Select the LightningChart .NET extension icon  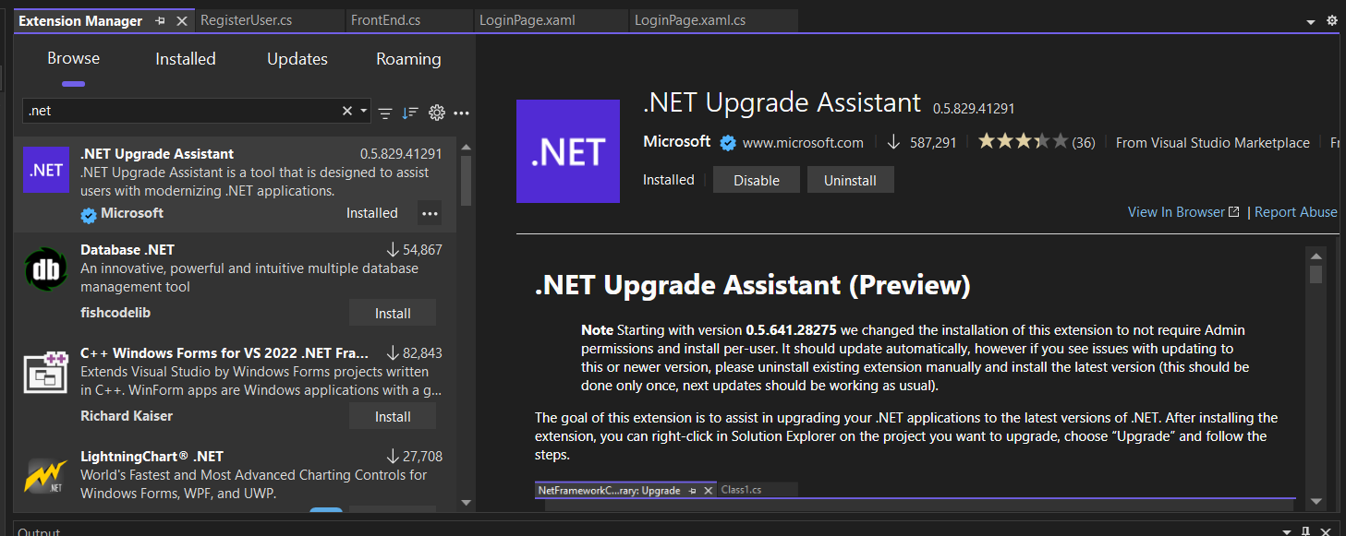(46, 476)
